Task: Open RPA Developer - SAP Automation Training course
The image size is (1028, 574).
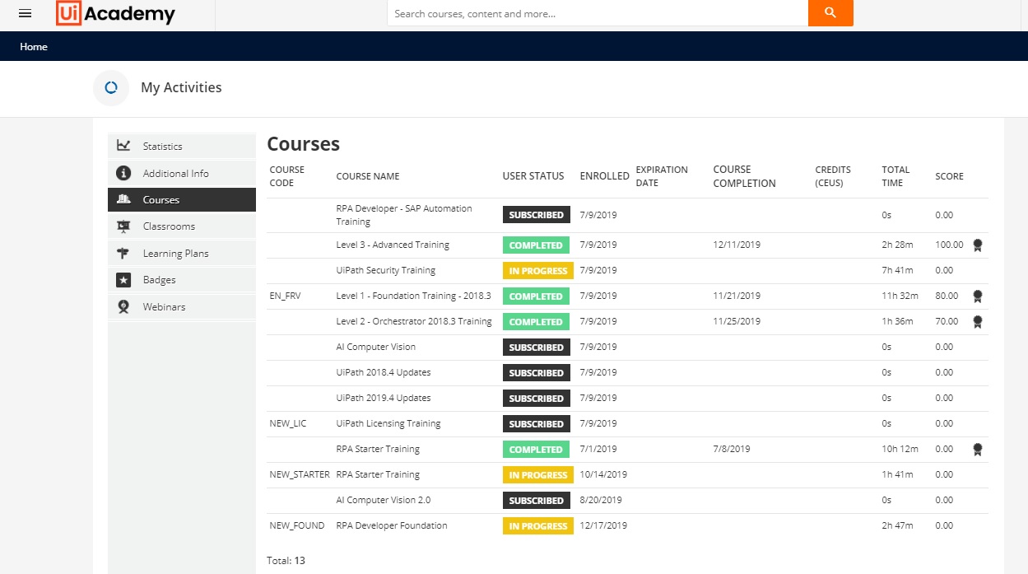Action: click(404, 215)
